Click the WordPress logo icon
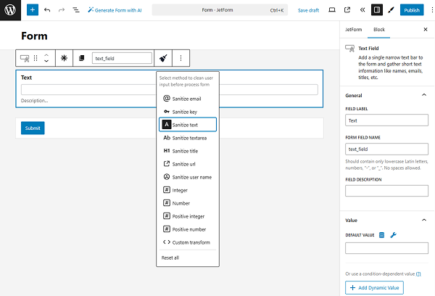This screenshot has height=296, width=435. click(10, 10)
